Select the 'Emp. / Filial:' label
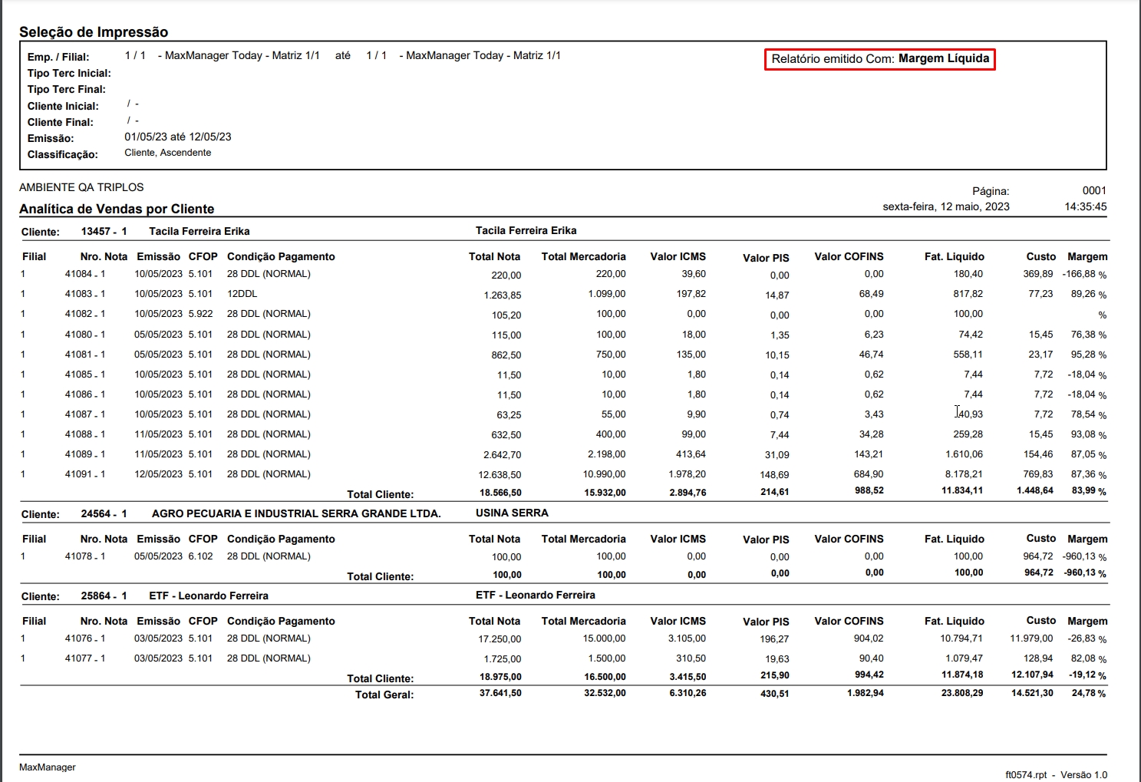 [x=58, y=57]
